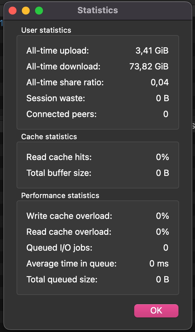Viewport: 195px width, 332px height.
Task: Maximize the window with the green button
Action: (39, 11)
